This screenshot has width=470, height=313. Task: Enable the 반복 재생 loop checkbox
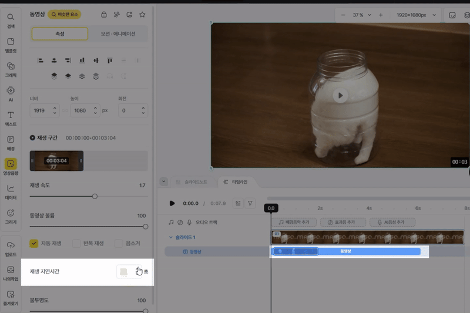[76, 243]
